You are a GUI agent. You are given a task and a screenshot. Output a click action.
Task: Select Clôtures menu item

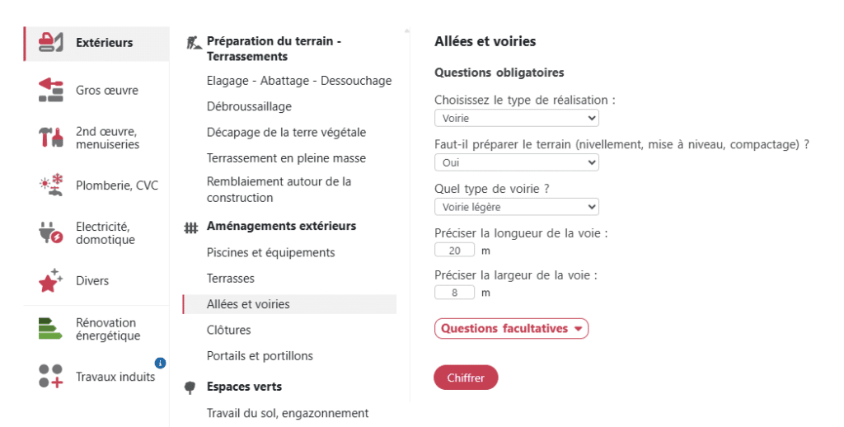[229, 330]
